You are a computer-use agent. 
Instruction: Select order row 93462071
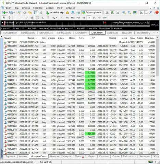pos(79,134)
